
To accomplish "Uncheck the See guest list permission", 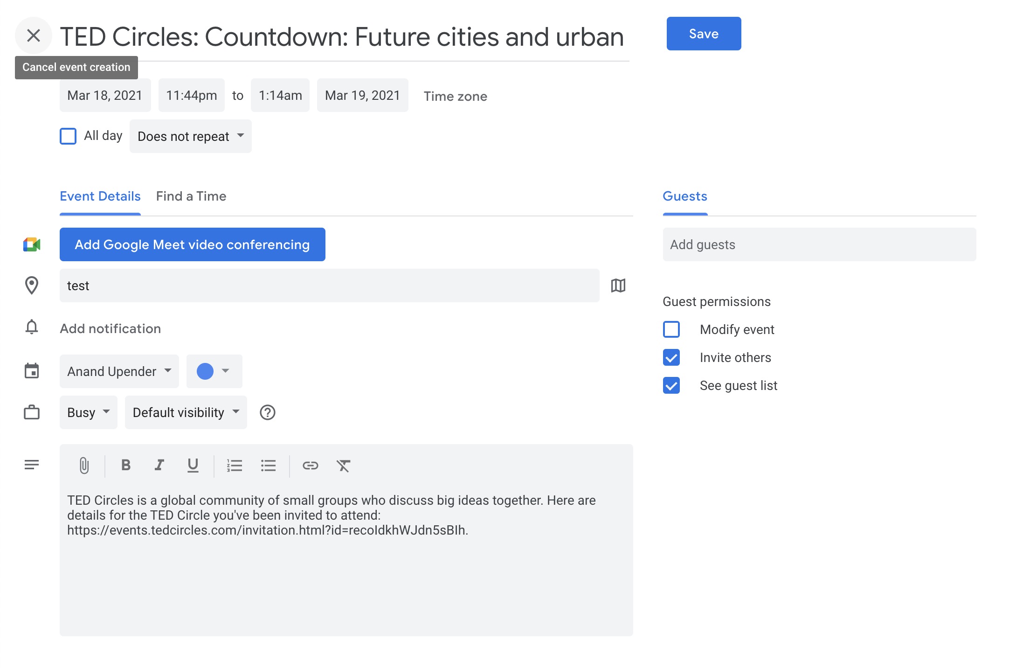I will click(671, 385).
